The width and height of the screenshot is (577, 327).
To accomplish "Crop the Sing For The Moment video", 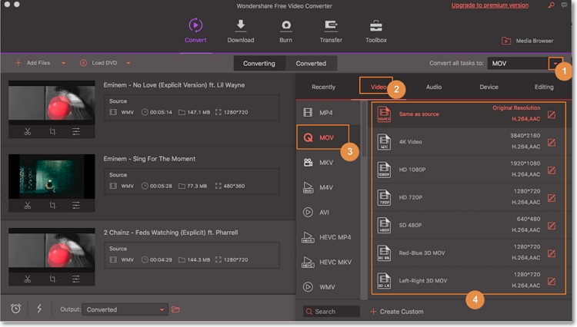I will coord(52,205).
